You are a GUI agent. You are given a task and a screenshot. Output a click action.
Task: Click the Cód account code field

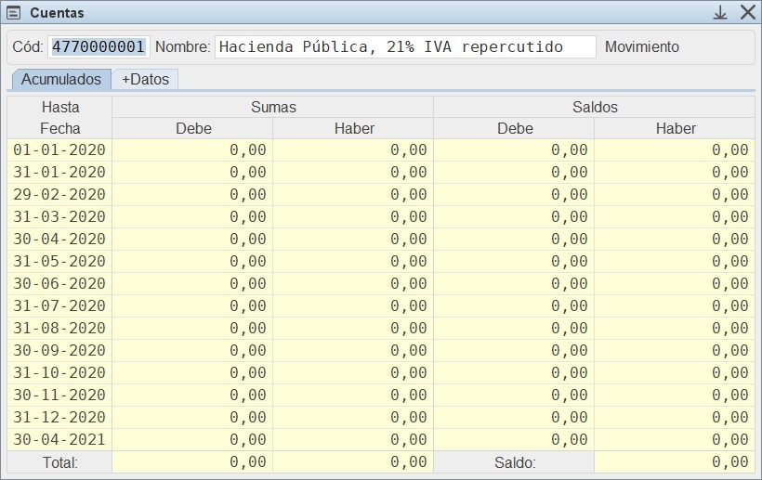(99, 47)
